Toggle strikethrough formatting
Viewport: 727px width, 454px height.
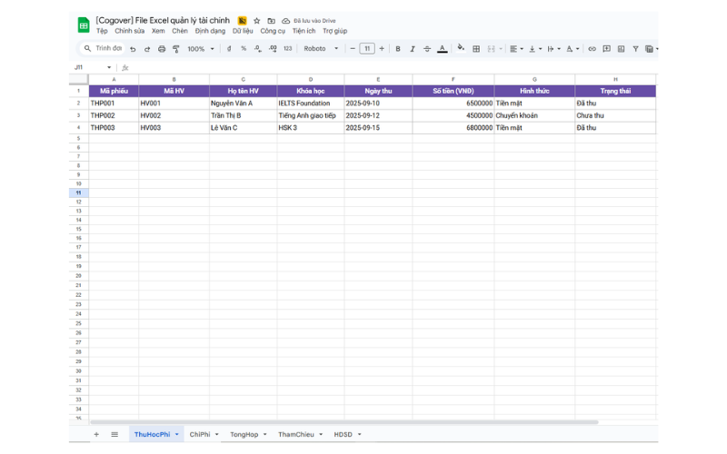coord(427,49)
